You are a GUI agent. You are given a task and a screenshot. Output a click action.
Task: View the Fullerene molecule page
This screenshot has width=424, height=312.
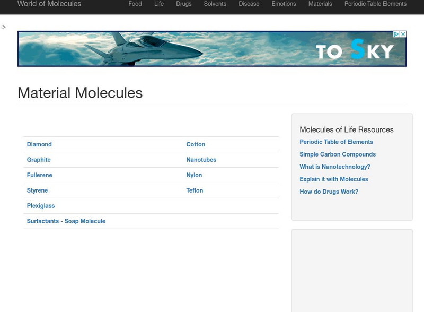[40, 175]
